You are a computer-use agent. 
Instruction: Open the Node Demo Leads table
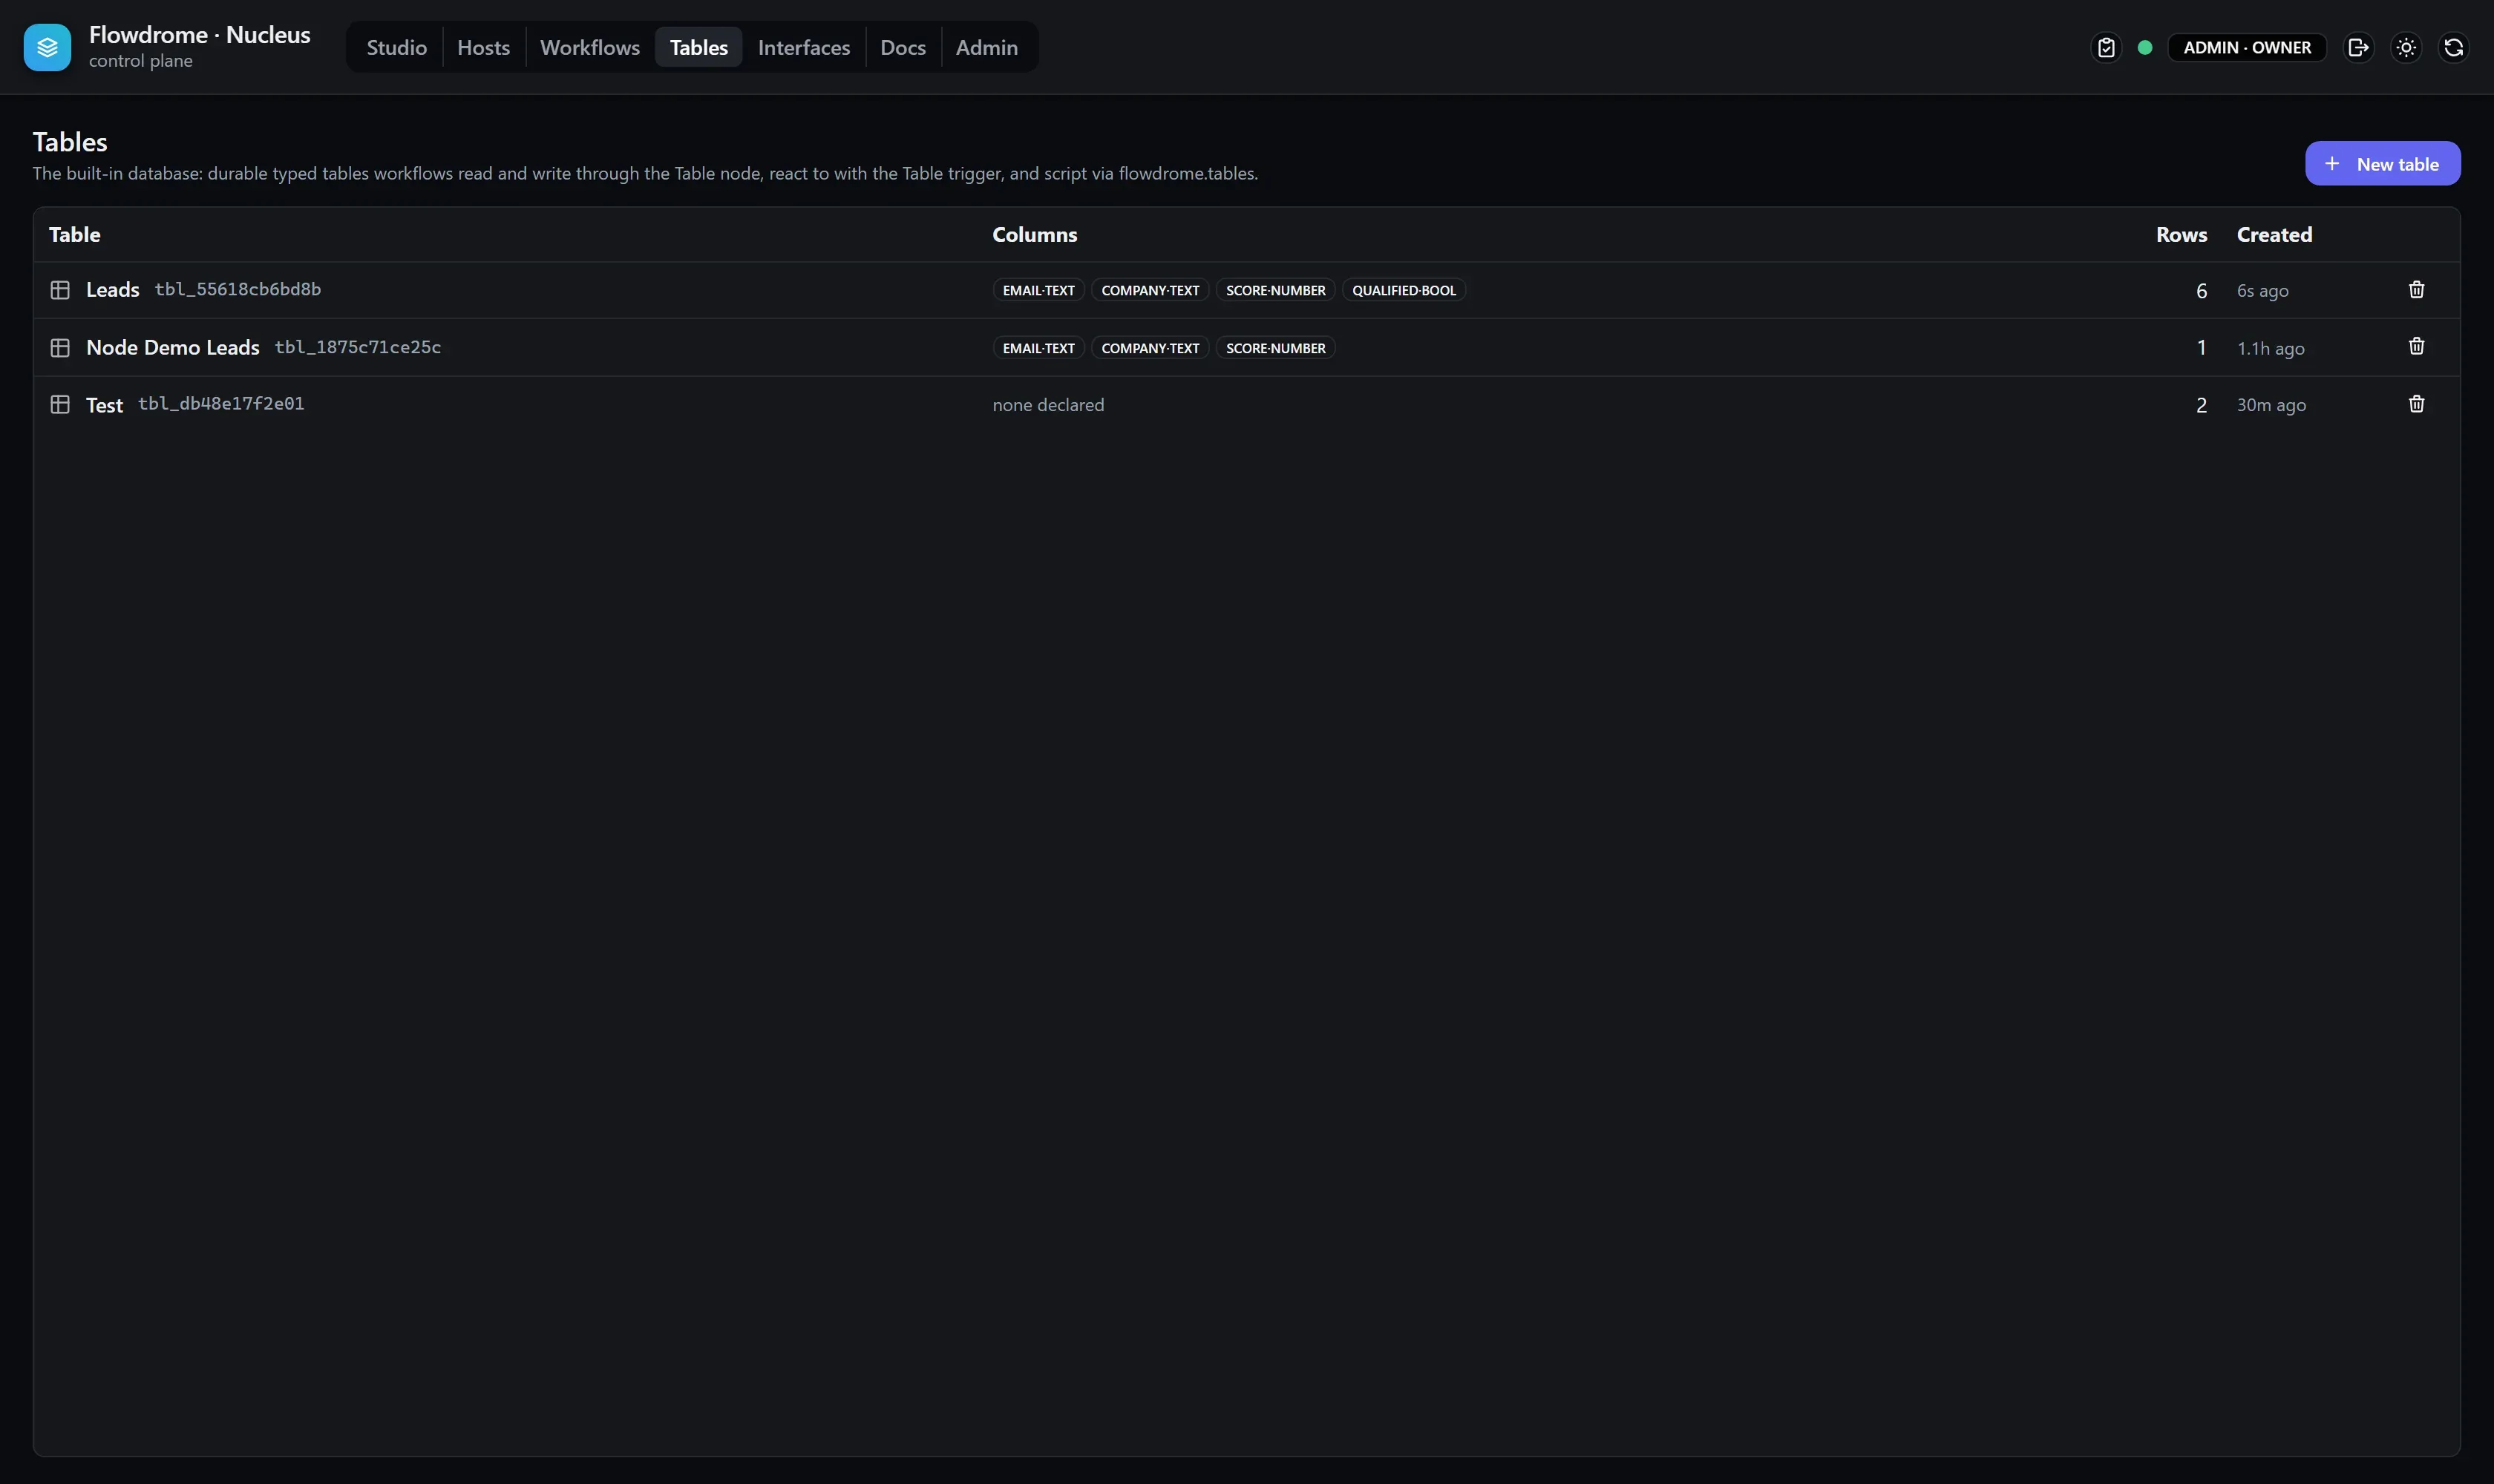1246,347
